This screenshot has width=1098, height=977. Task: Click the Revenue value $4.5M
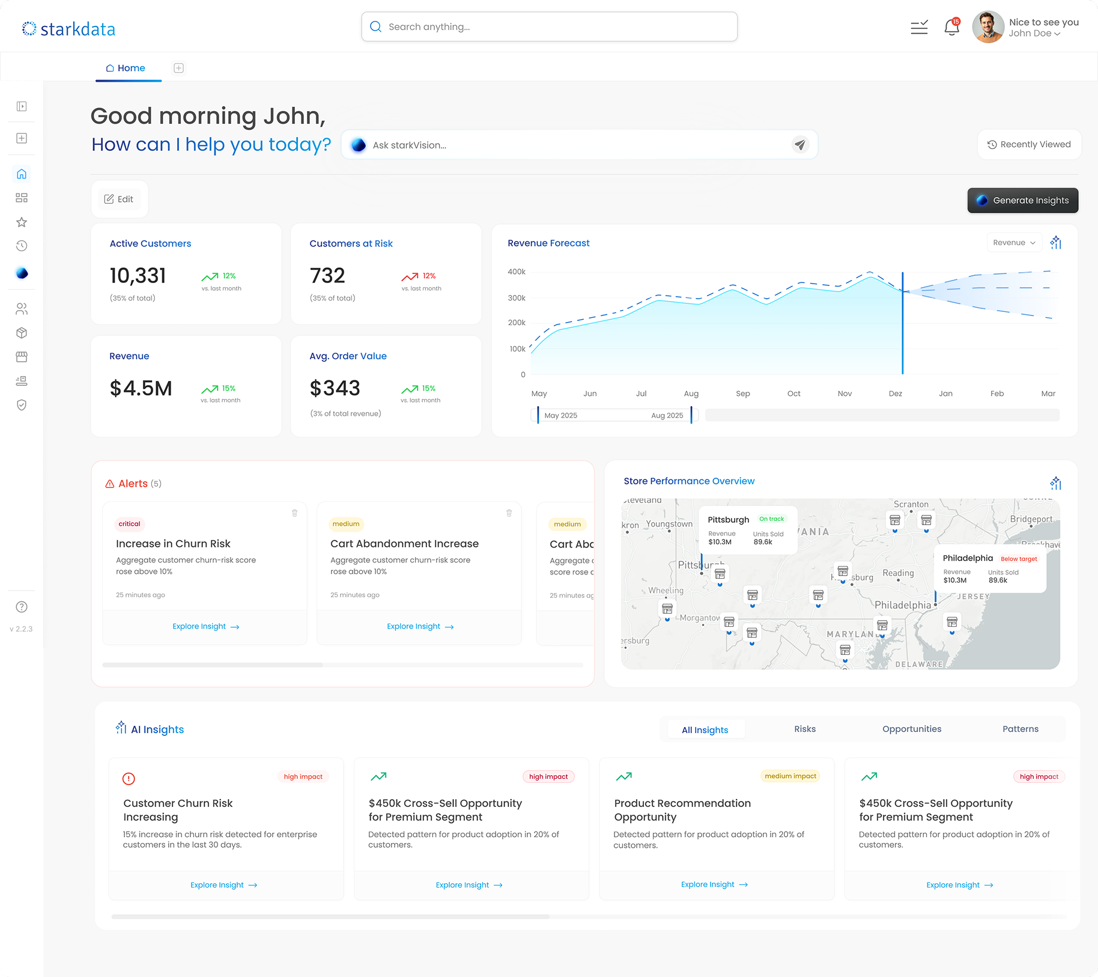(141, 388)
